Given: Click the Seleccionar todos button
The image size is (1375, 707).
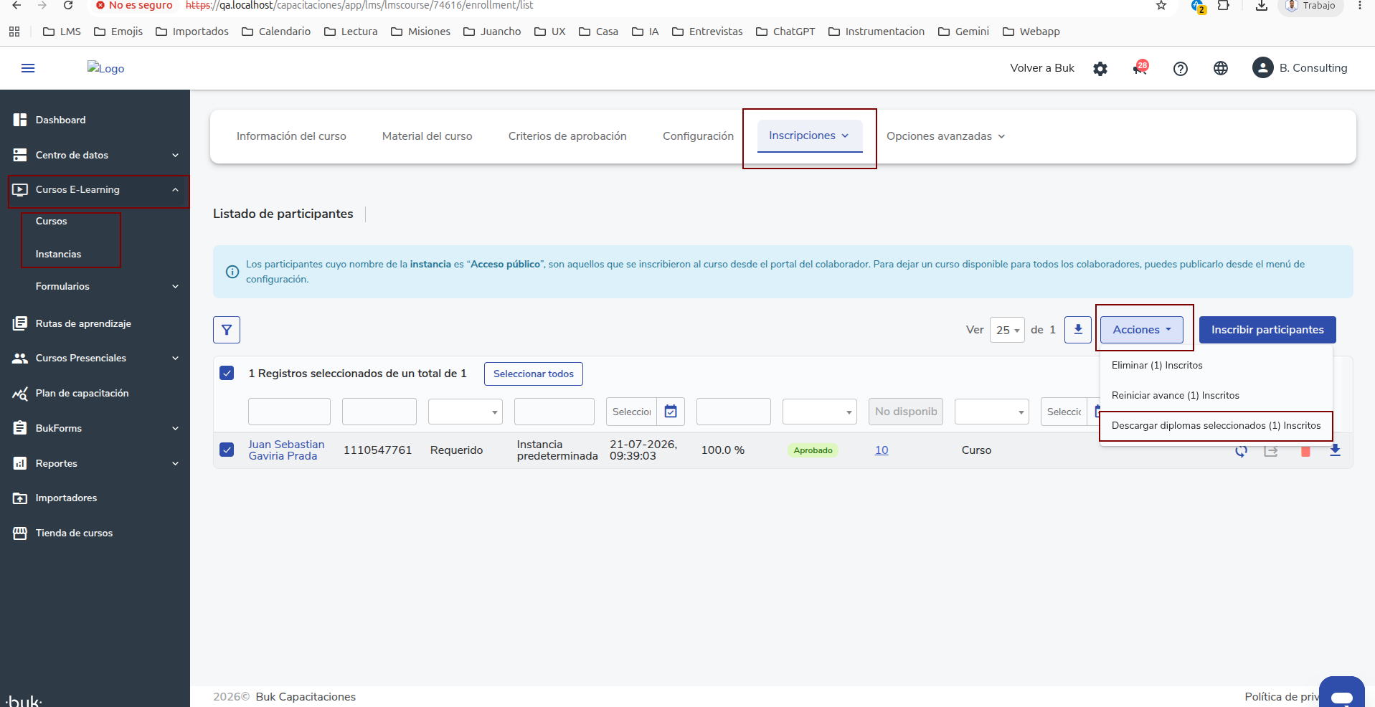Looking at the screenshot, I should pos(534,374).
